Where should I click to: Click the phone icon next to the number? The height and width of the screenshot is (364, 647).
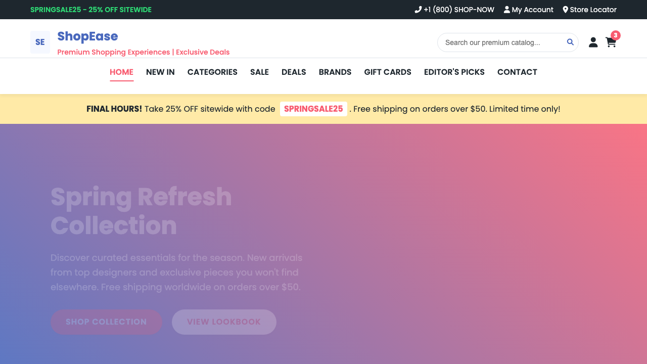click(418, 9)
